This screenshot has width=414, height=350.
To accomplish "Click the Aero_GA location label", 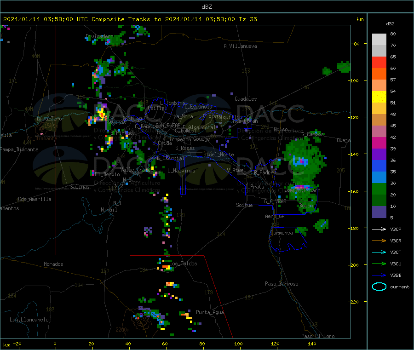I will 275,216.
